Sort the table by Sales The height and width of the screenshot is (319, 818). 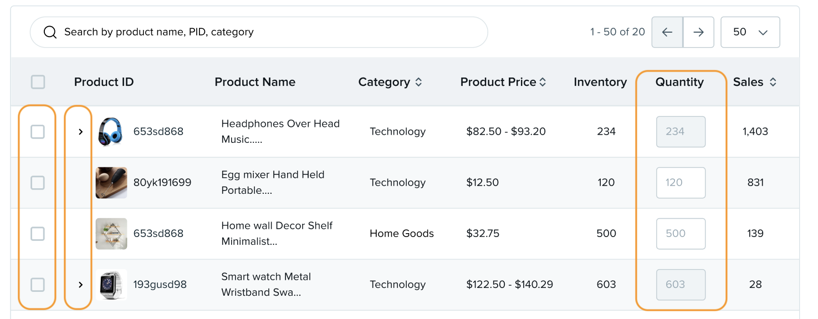click(x=772, y=81)
